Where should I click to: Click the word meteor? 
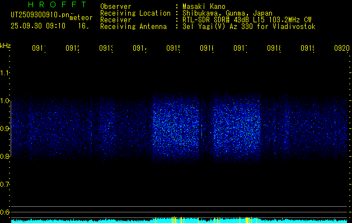81,18
